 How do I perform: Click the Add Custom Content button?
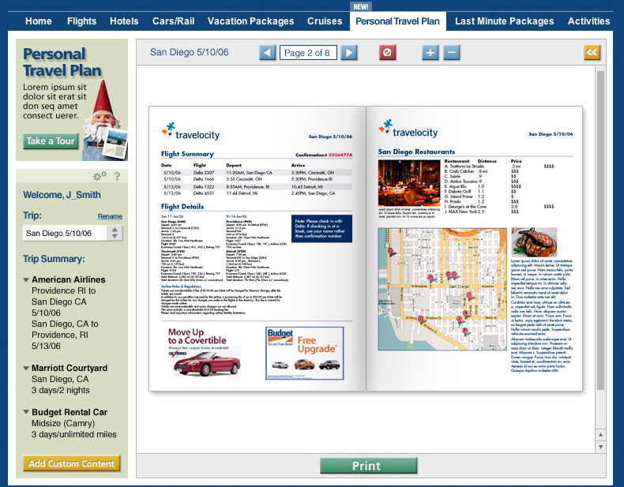point(72,463)
